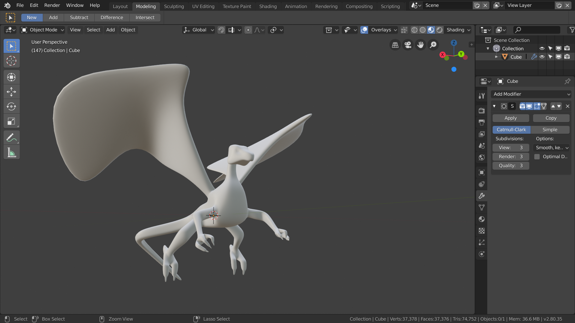Open the Scene properties tab
The width and height of the screenshot is (575, 323).
pyautogui.click(x=482, y=146)
